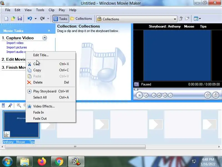Select the Moose title clip thumbnail
The height and width of the screenshot is (167, 222).
[x=21, y=124]
